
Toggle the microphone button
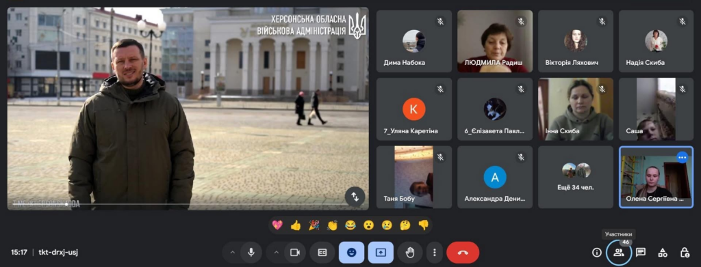pyautogui.click(x=251, y=252)
